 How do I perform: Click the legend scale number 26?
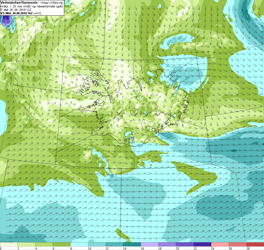[230, 248]
